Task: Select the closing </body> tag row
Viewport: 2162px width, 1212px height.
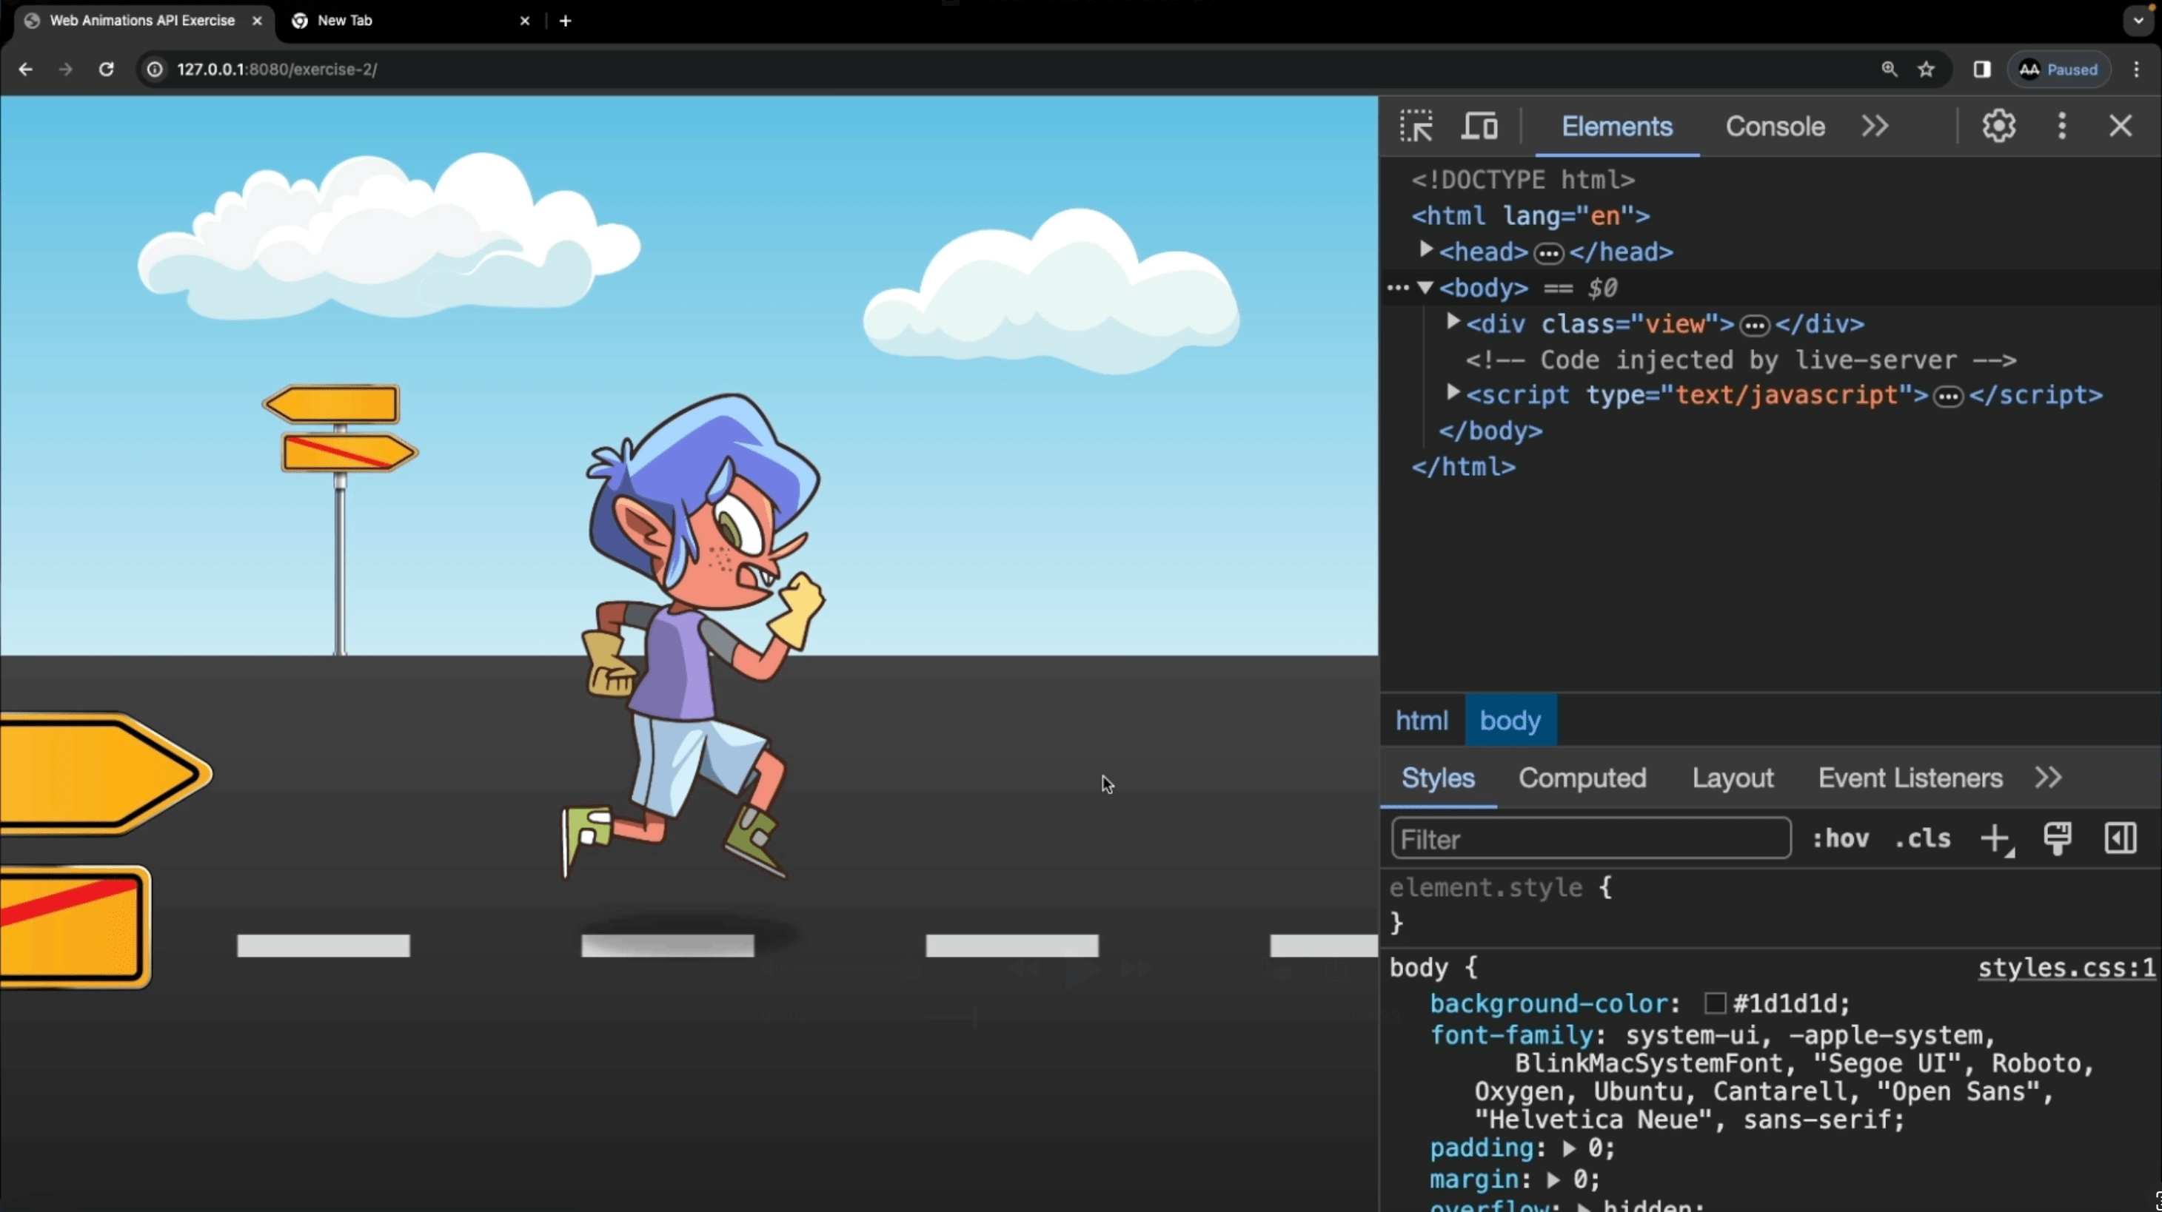Action: point(1490,431)
